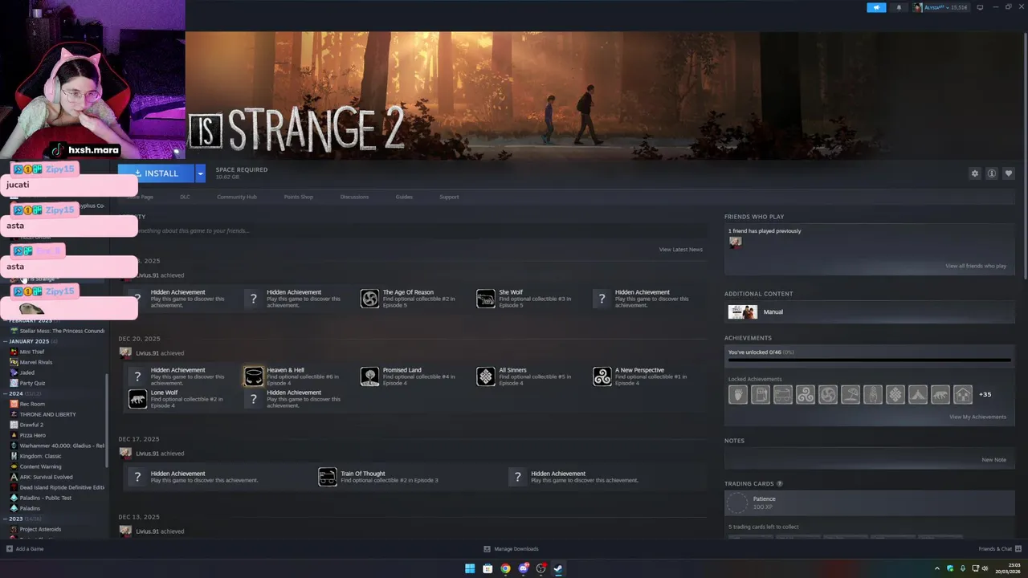Click Add a Game
This screenshot has height=578, width=1028.
25,549
